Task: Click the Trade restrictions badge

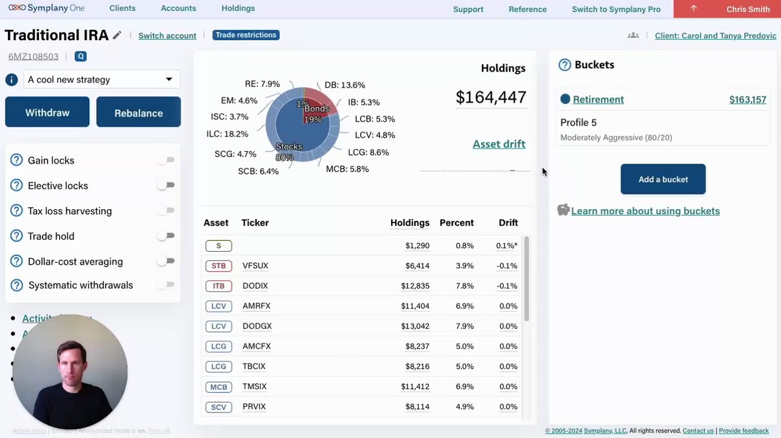Action: coord(246,35)
